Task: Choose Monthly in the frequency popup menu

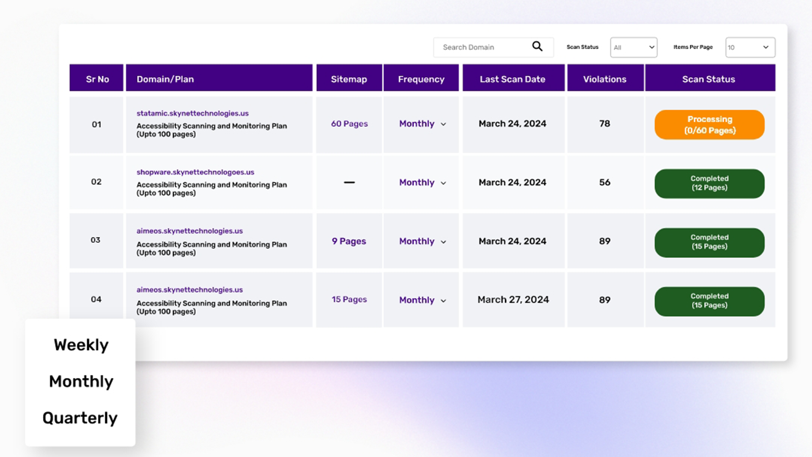Action: pyautogui.click(x=81, y=382)
